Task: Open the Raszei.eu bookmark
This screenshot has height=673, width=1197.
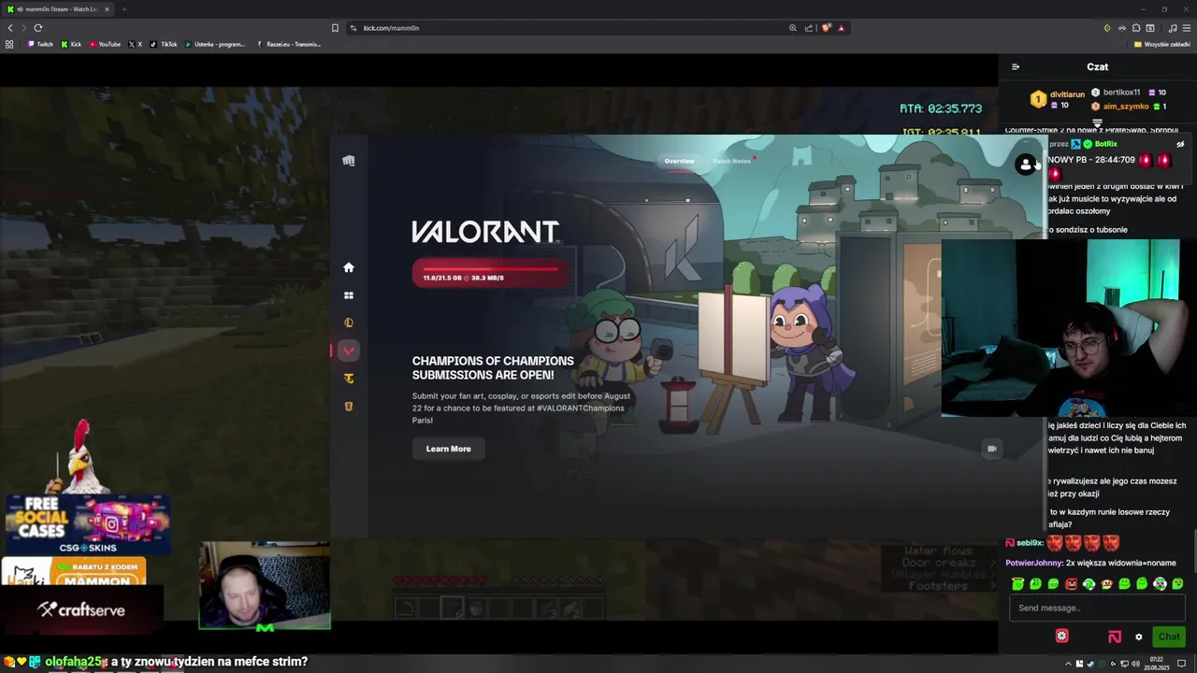Action: tap(289, 44)
